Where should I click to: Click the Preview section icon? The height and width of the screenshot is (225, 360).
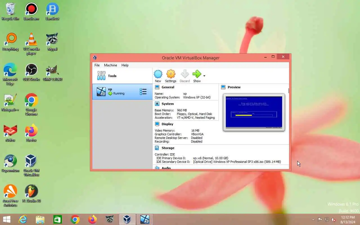223,87
